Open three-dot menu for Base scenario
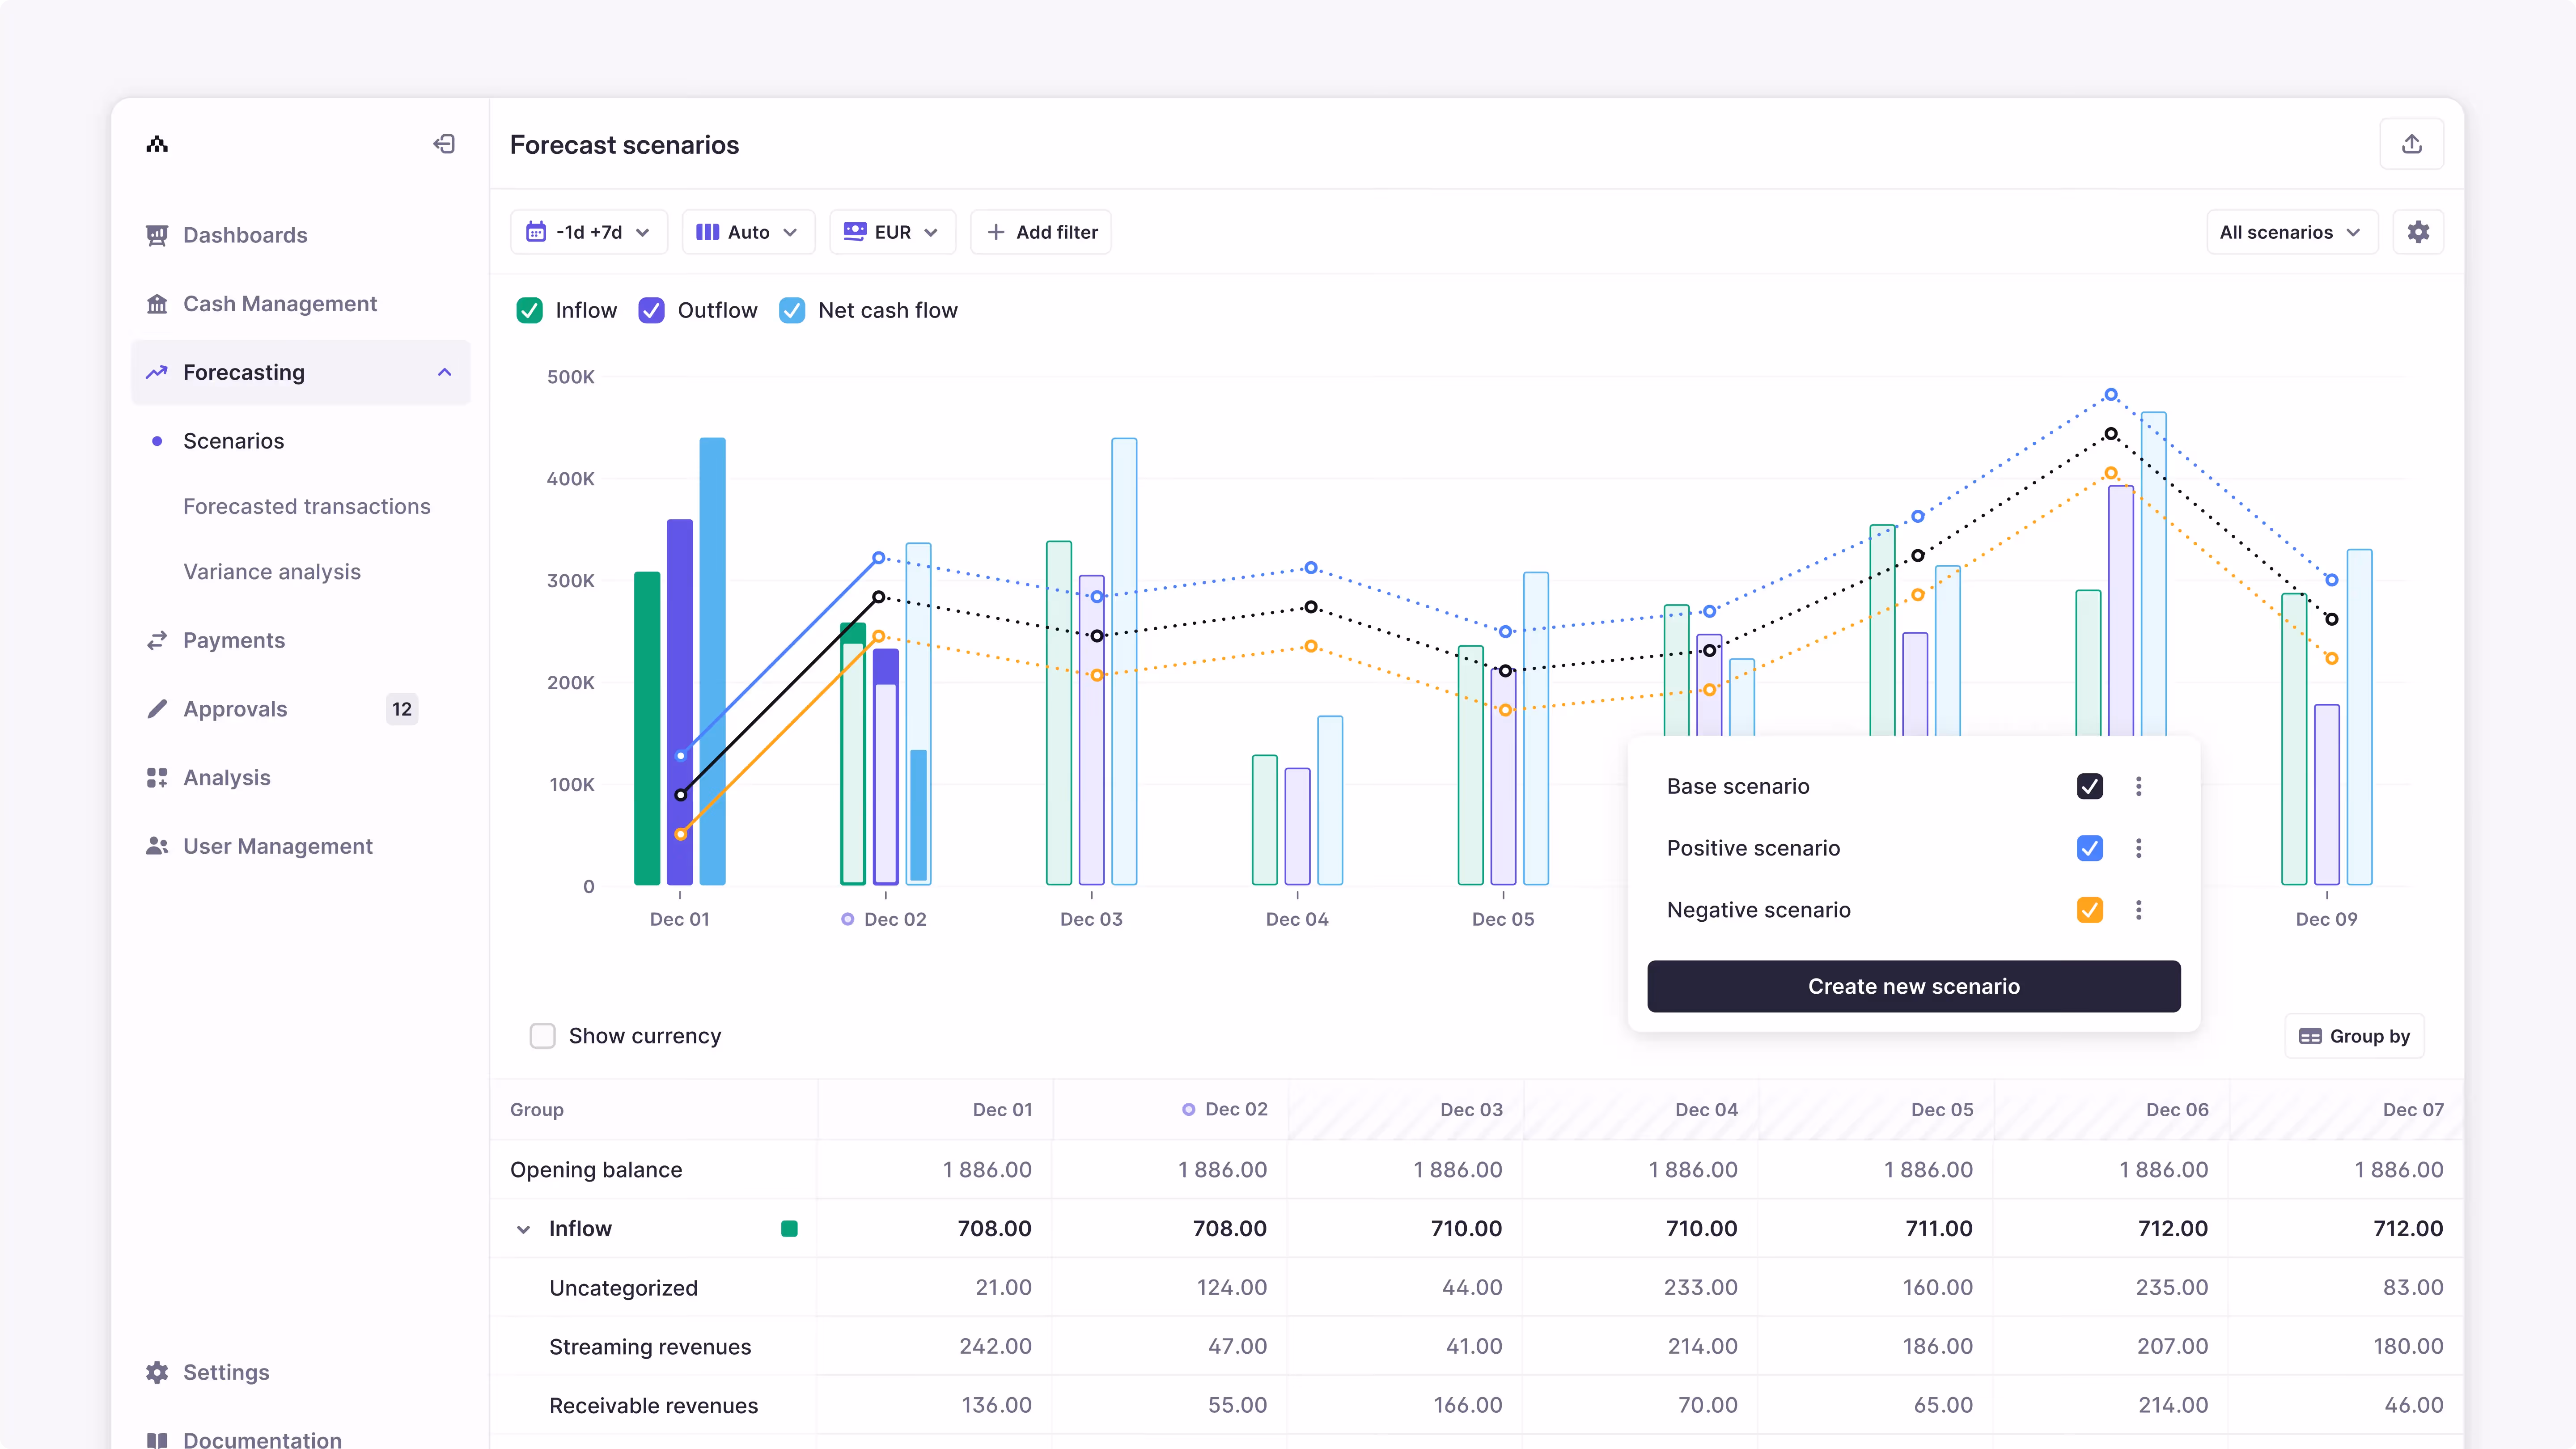The height and width of the screenshot is (1449, 2576). pyautogui.click(x=2138, y=786)
